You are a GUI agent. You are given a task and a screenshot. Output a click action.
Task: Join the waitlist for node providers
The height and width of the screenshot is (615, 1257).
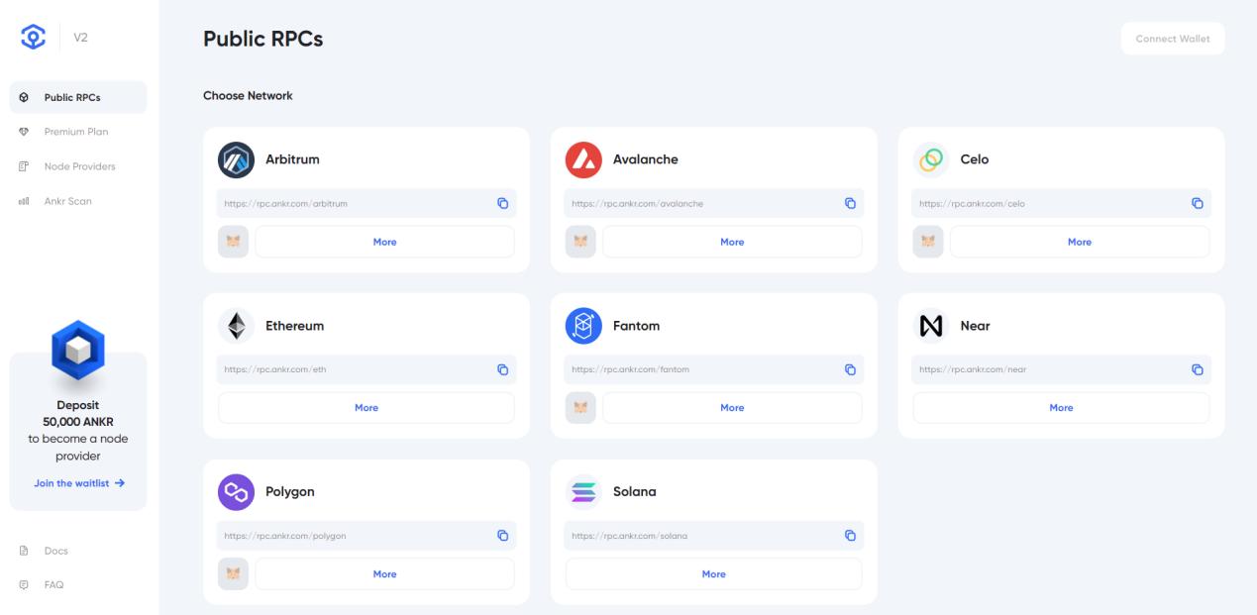(78, 482)
